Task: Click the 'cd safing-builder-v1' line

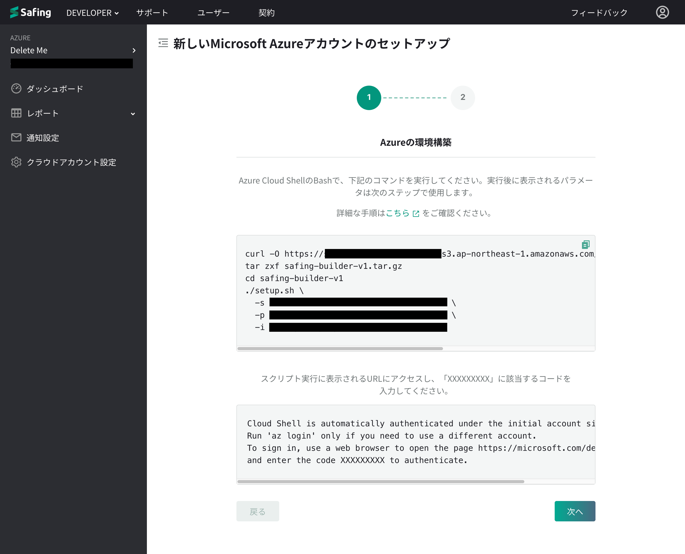Action: [x=294, y=278]
